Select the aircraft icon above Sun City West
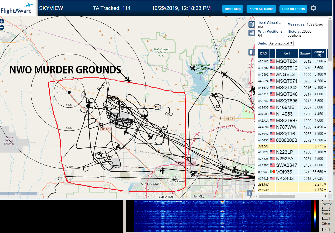 162,171
